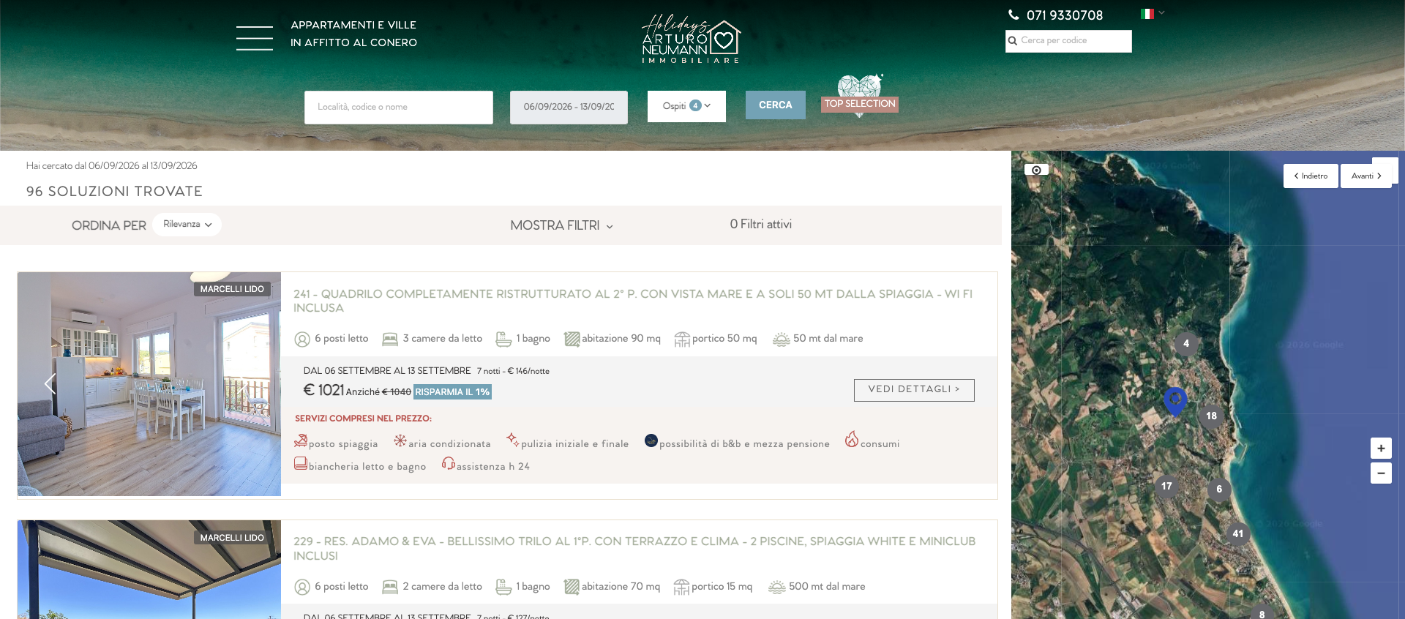Click the 96 SOLUZIONI TROVATE heading
Viewport: 1405px width, 619px height.
tap(114, 192)
